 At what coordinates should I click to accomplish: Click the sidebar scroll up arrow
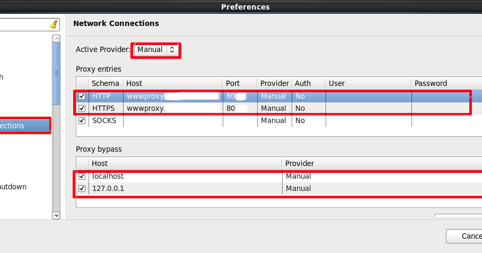[56, 38]
